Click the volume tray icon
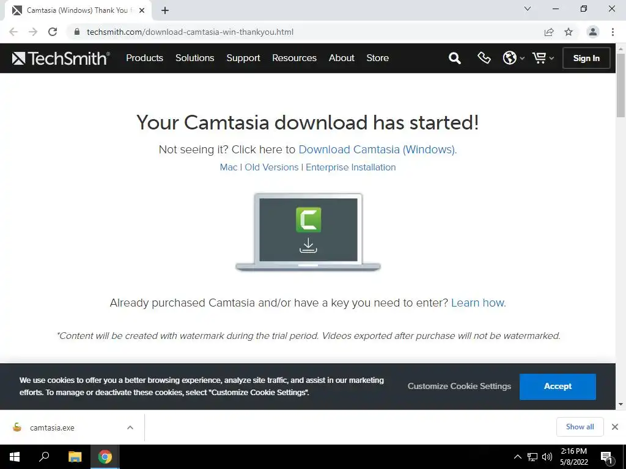 (547, 457)
